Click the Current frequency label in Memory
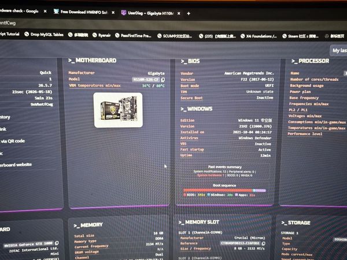 91,246
